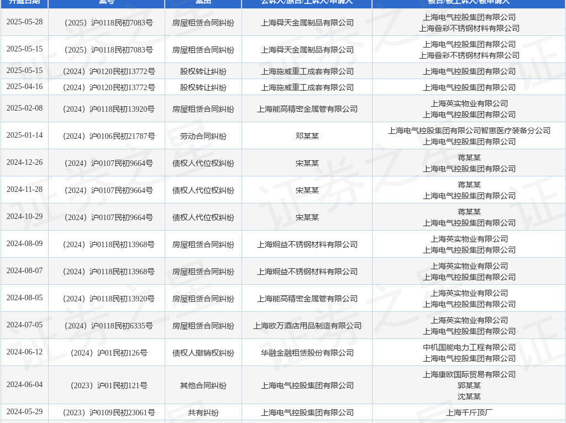
Task: Click 上海英实物业有限公司 in the 2024-07-05 row
Action: point(469,320)
